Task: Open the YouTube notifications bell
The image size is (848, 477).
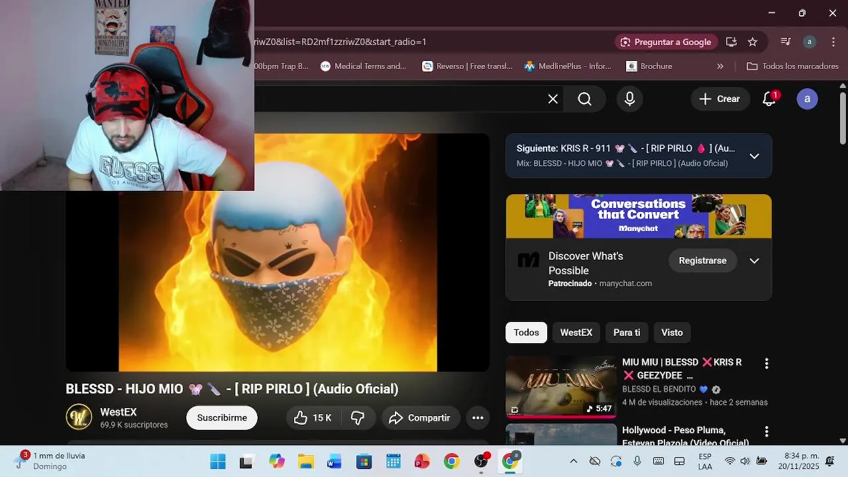Action: (769, 99)
